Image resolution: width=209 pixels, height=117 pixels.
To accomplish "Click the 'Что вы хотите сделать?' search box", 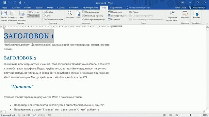I will pos(138,7).
